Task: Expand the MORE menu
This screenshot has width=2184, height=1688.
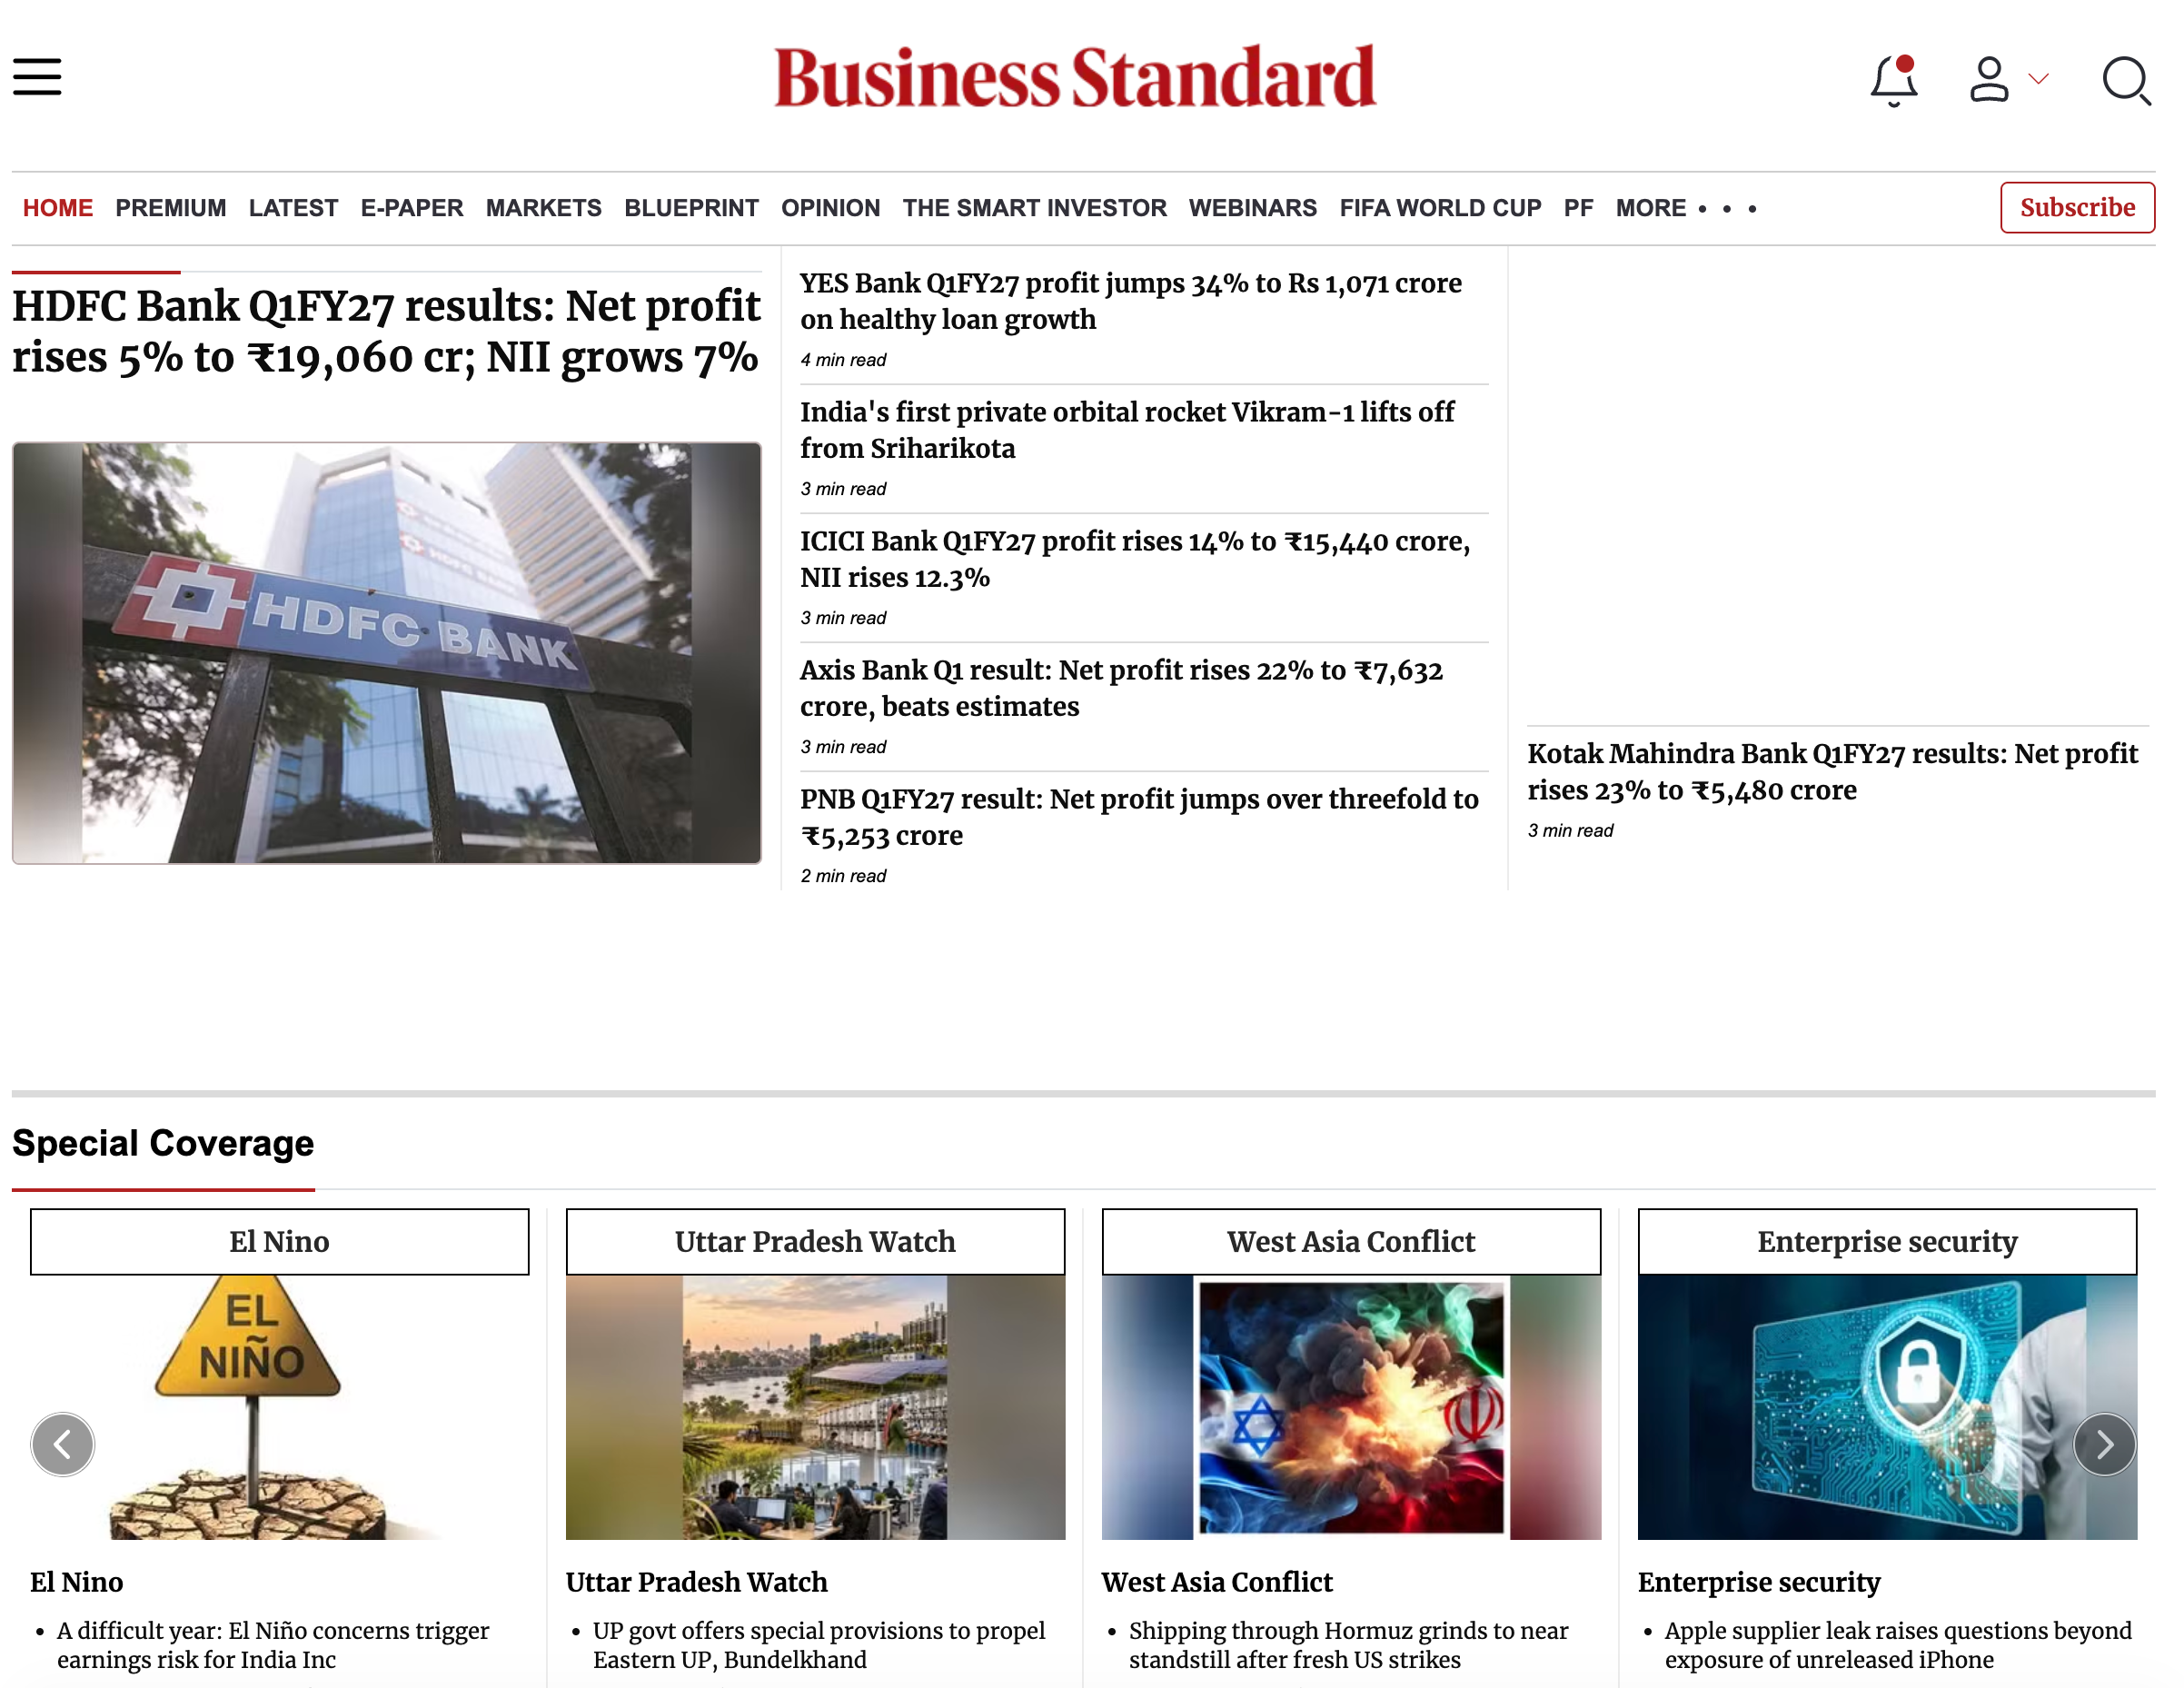Action: click(1686, 208)
